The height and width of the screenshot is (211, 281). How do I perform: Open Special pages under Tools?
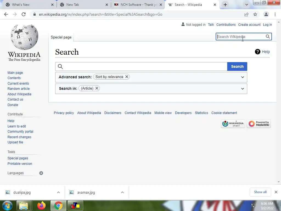click(x=18, y=158)
